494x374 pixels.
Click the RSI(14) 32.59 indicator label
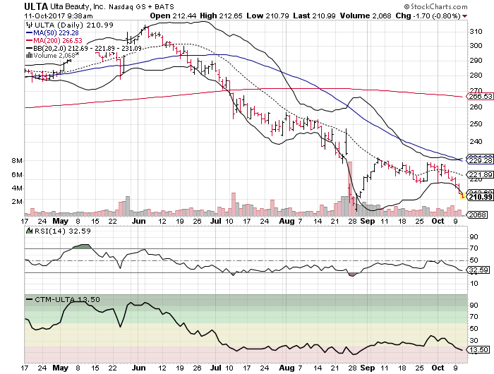point(62,231)
